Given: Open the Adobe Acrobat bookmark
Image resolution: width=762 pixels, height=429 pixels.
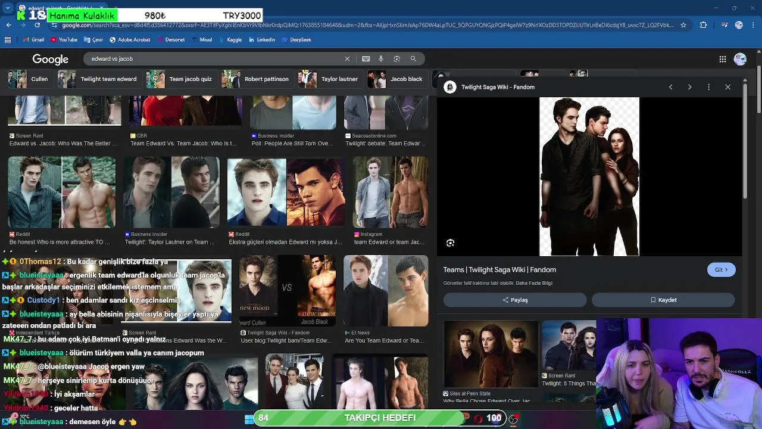Looking at the screenshot, I should tap(130, 40).
